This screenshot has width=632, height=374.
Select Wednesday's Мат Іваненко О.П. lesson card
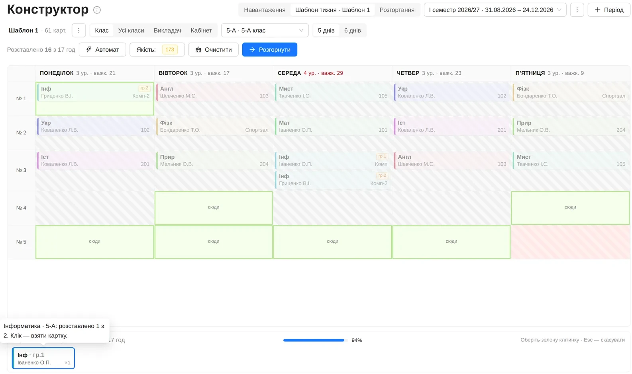[x=333, y=127]
